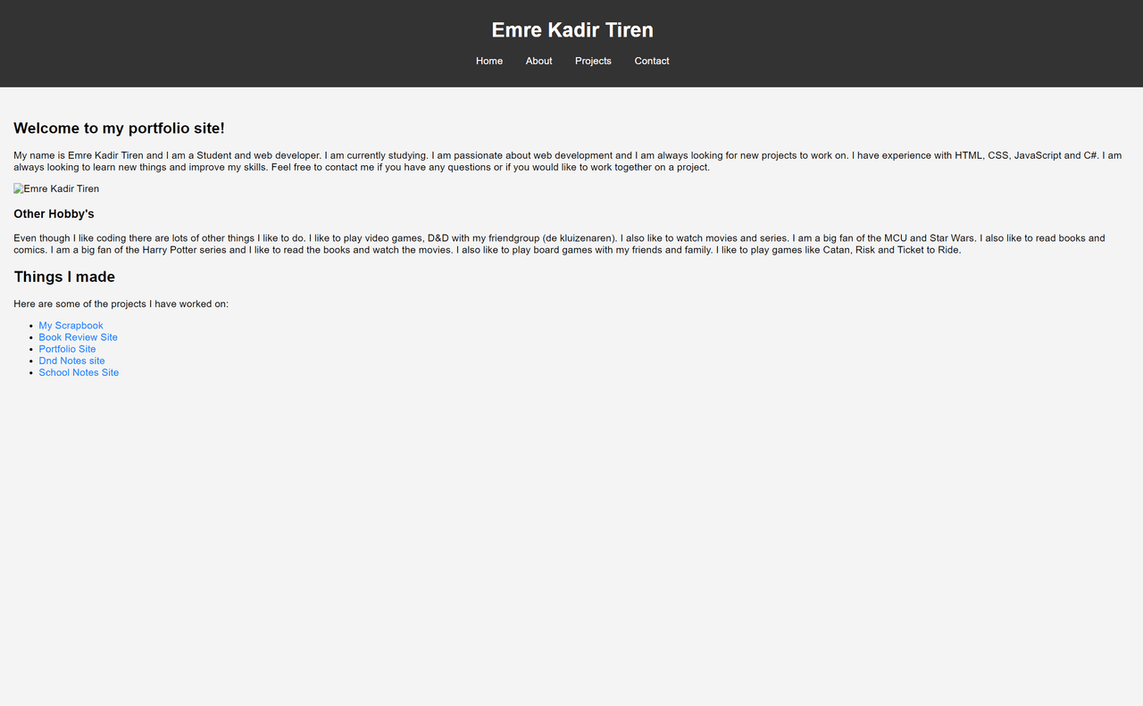Open the Projects navigation link

[x=593, y=61]
